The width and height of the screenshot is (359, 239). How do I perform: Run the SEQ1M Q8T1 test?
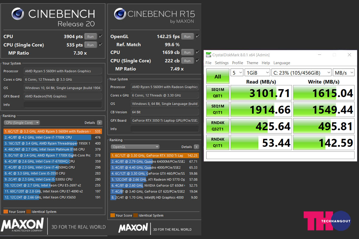[x=218, y=93]
